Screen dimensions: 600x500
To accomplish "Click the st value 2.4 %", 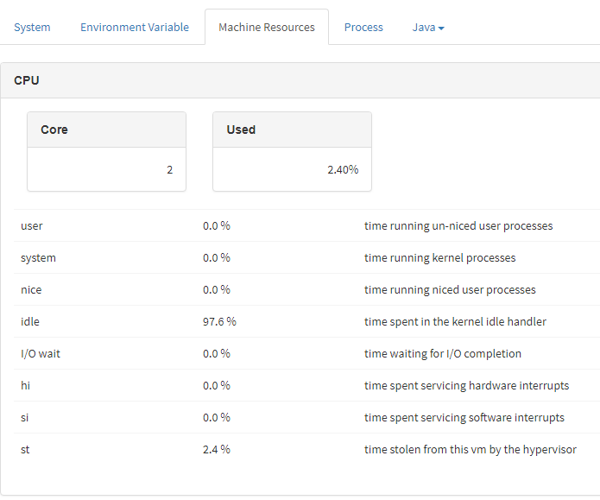I will pos(217,449).
